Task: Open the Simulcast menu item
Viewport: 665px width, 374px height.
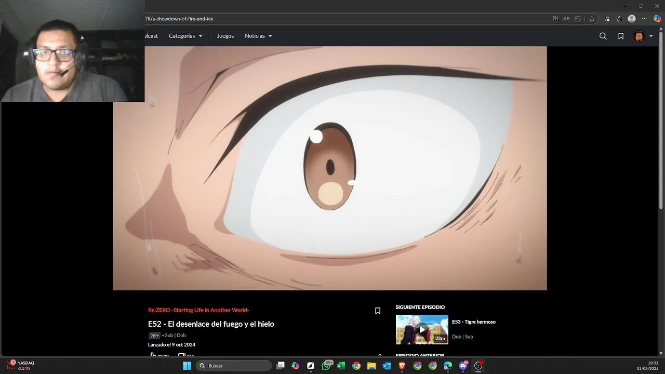Action: 151,36
